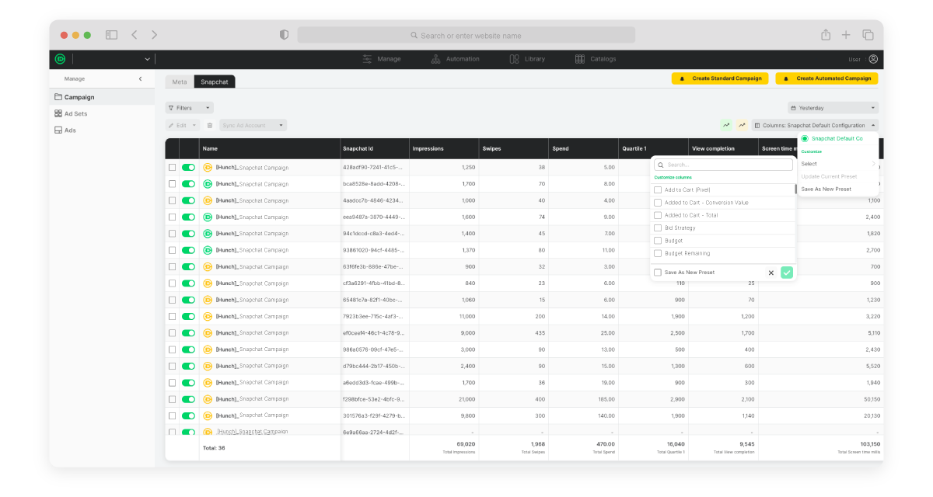
Task: Sort by the Impressions column header
Action: 428,148
